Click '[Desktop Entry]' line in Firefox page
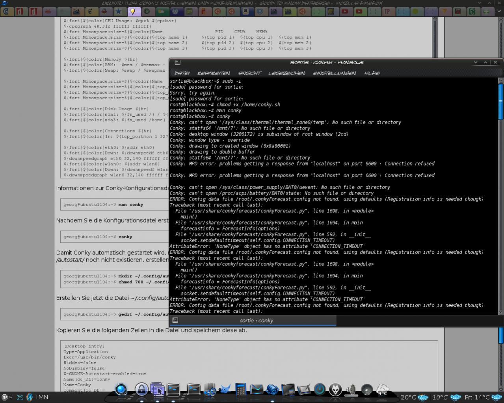The width and height of the screenshot is (504, 403). pyautogui.click(x=84, y=346)
